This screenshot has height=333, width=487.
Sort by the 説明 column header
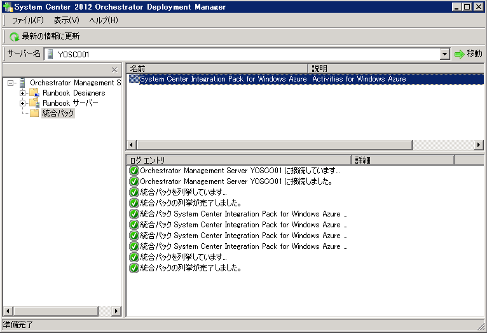coord(396,68)
